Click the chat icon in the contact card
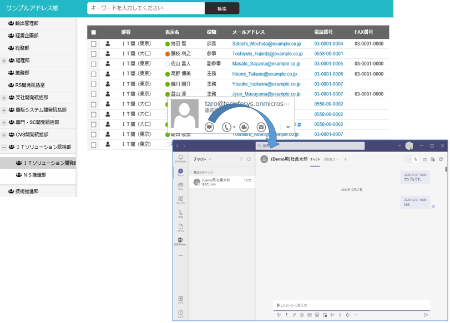The image size is (450, 323). click(209, 127)
